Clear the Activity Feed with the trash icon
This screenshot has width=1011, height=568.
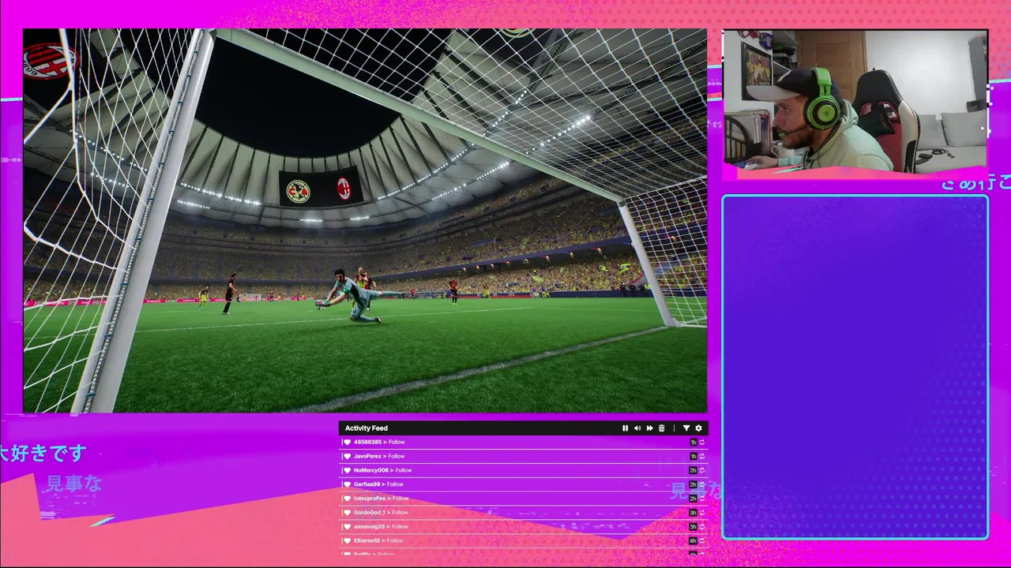[x=662, y=428]
